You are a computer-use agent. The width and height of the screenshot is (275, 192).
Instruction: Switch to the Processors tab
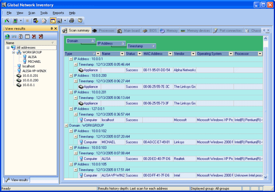(104, 31)
